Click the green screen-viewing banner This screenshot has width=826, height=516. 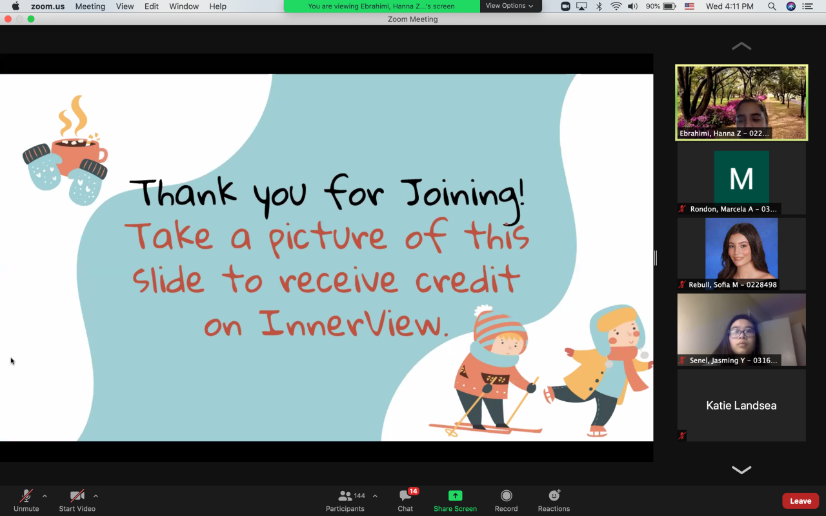coord(381,6)
